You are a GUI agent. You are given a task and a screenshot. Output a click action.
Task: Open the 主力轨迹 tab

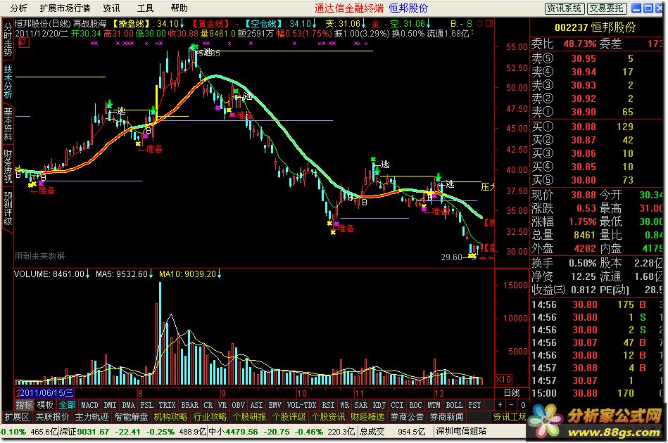pyautogui.click(x=92, y=417)
